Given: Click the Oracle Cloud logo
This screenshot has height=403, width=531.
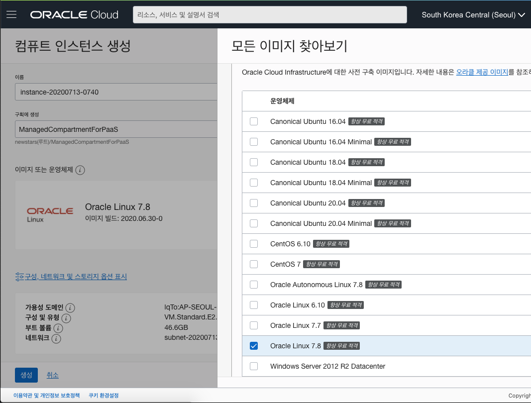Looking at the screenshot, I should (x=74, y=14).
